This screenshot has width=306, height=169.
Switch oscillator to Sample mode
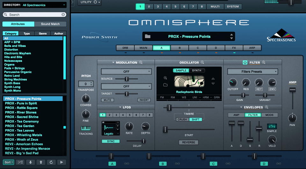tap(181, 70)
